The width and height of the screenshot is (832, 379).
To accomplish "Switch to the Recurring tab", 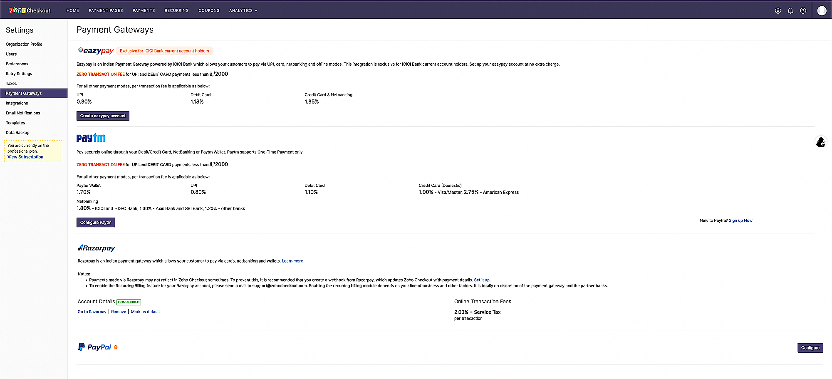I will tap(177, 10).
